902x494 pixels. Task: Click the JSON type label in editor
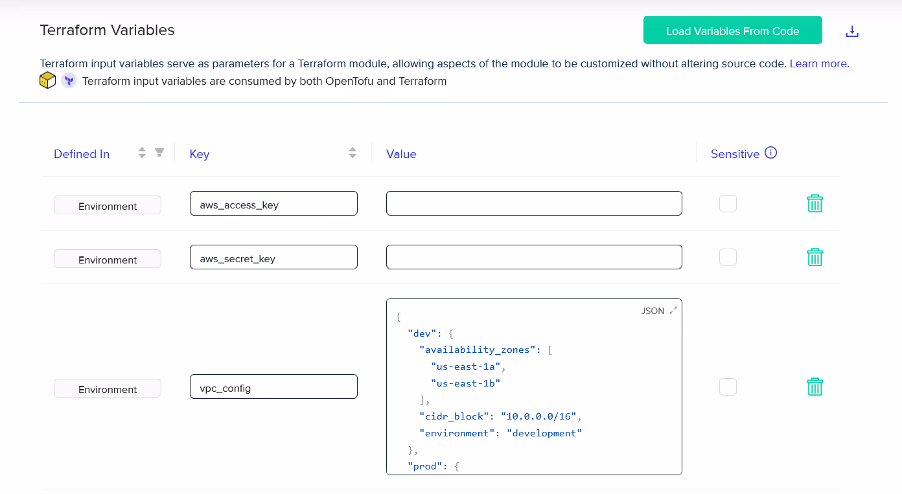click(x=653, y=311)
